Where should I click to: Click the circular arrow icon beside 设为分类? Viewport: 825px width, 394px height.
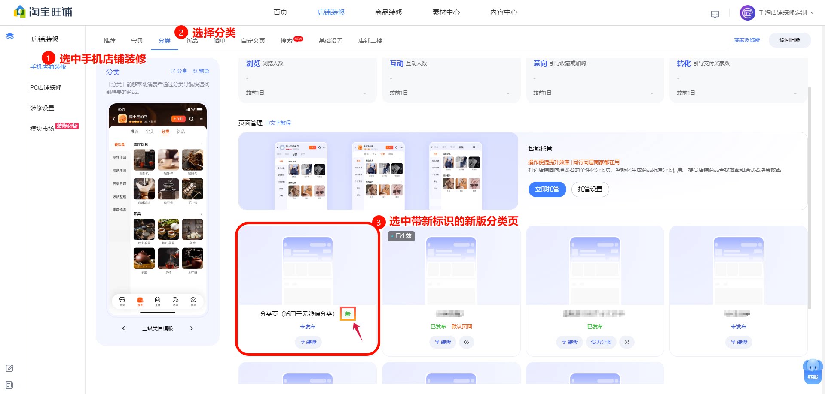point(627,342)
